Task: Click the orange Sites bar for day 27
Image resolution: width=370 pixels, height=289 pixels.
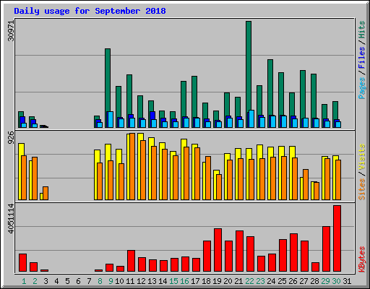Action: click(306, 184)
